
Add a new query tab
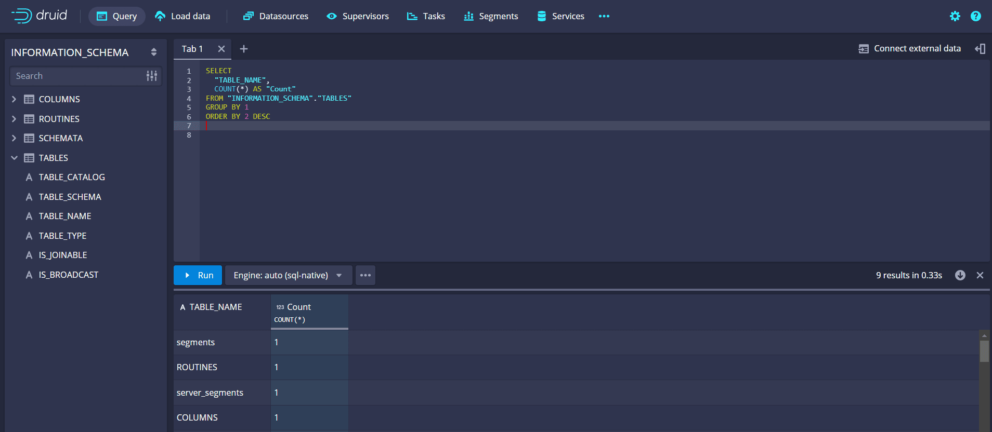click(x=243, y=49)
